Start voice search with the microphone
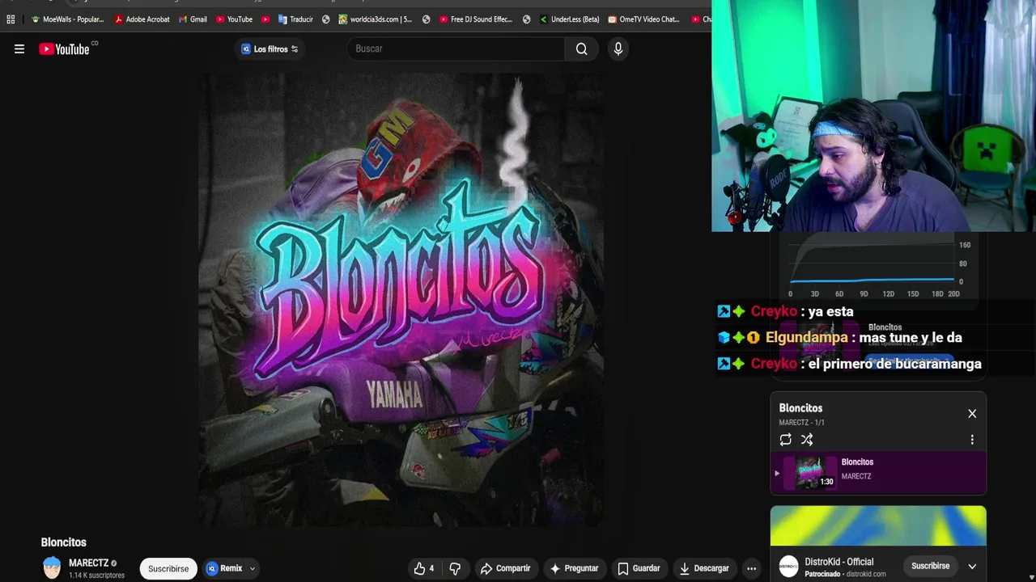 tap(618, 49)
